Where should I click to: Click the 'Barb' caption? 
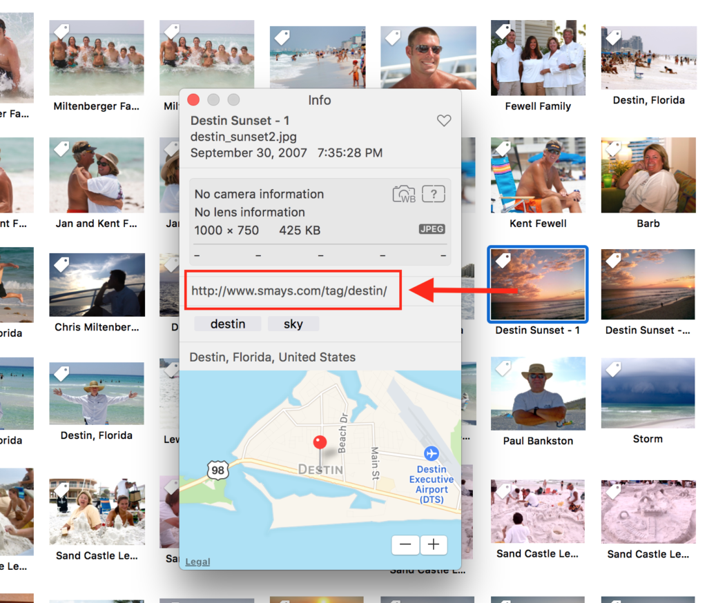coord(648,224)
